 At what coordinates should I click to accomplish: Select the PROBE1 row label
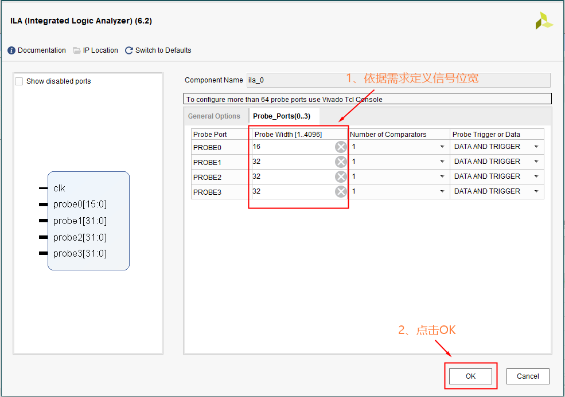click(207, 162)
